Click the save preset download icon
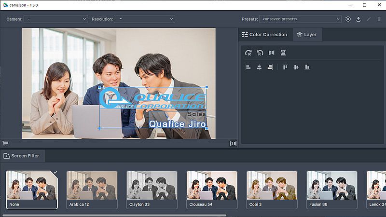Image resolution: width=386 pixels, height=217 pixels. click(358, 19)
